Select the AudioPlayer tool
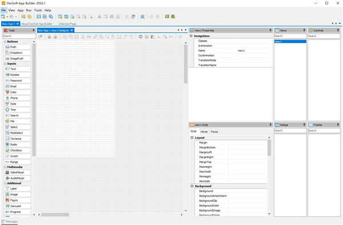 [18, 178]
